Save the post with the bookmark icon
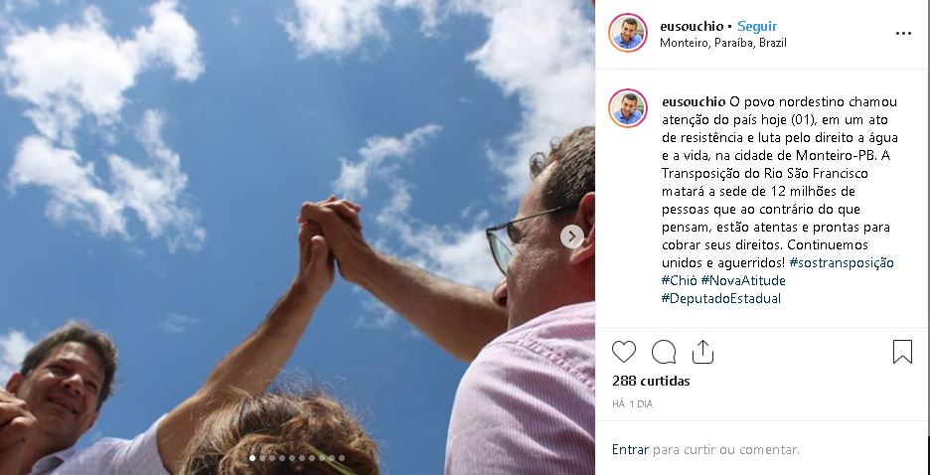The width and height of the screenshot is (930, 475). (902, 352)
